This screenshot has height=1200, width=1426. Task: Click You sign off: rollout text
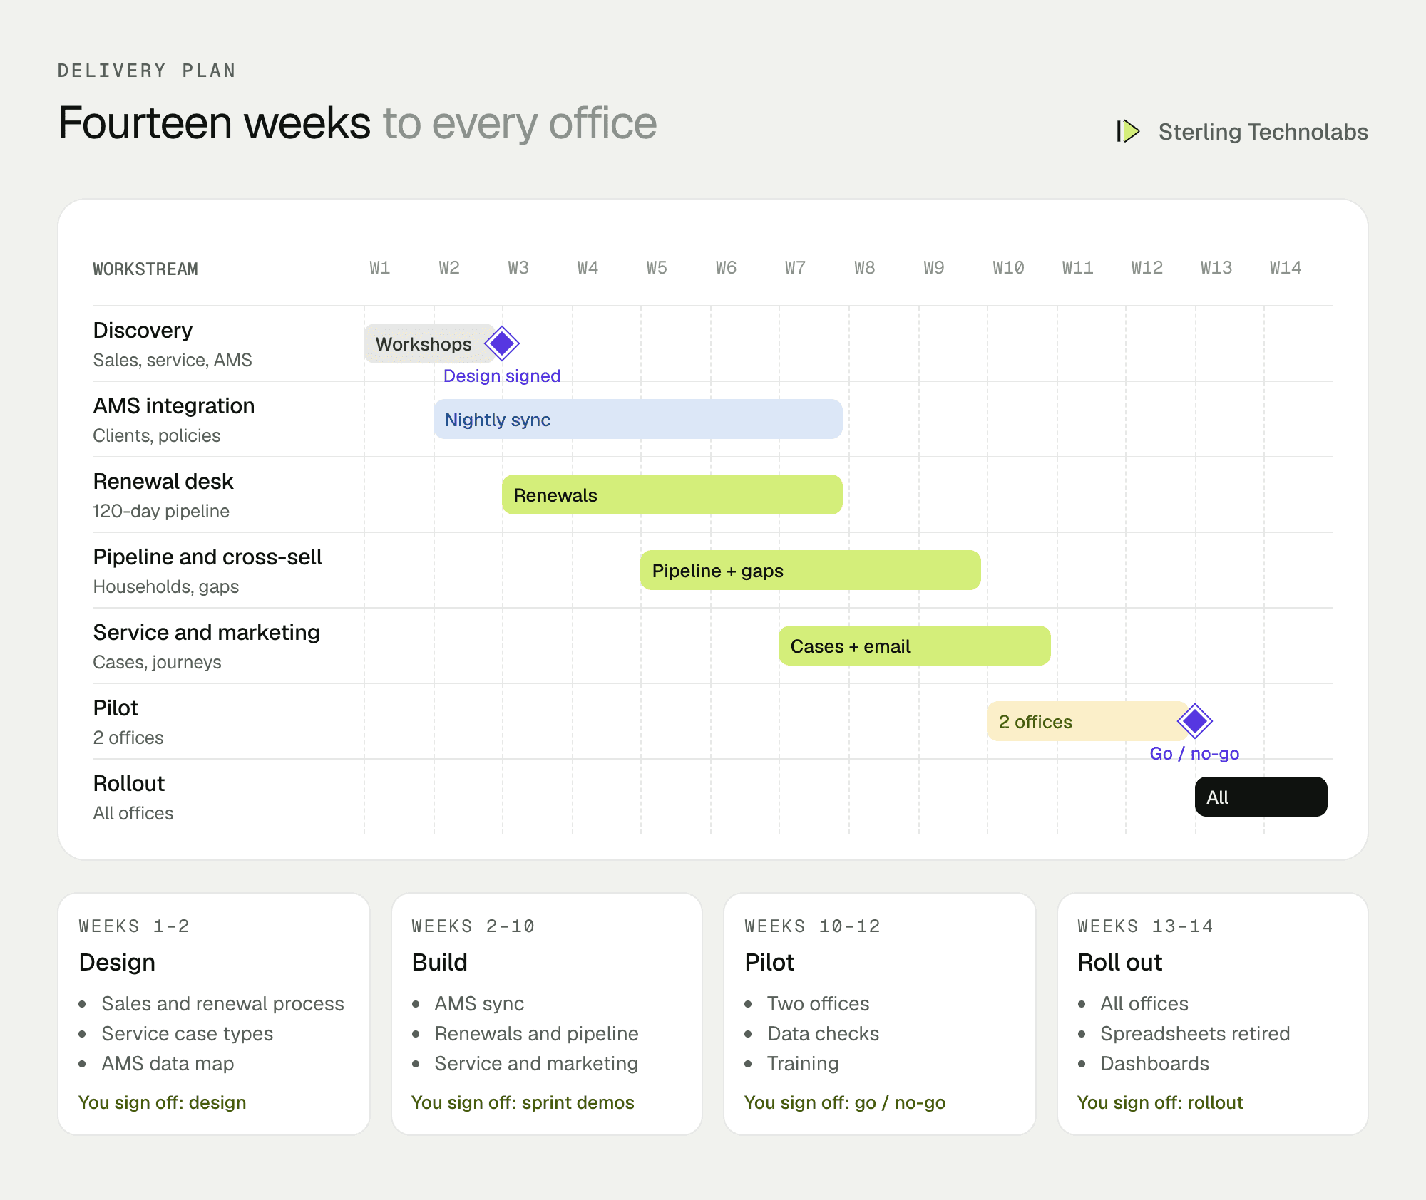coord(1160,1103)
